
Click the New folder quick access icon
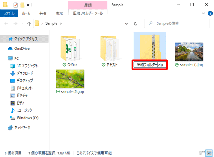(x=22, y=5)
